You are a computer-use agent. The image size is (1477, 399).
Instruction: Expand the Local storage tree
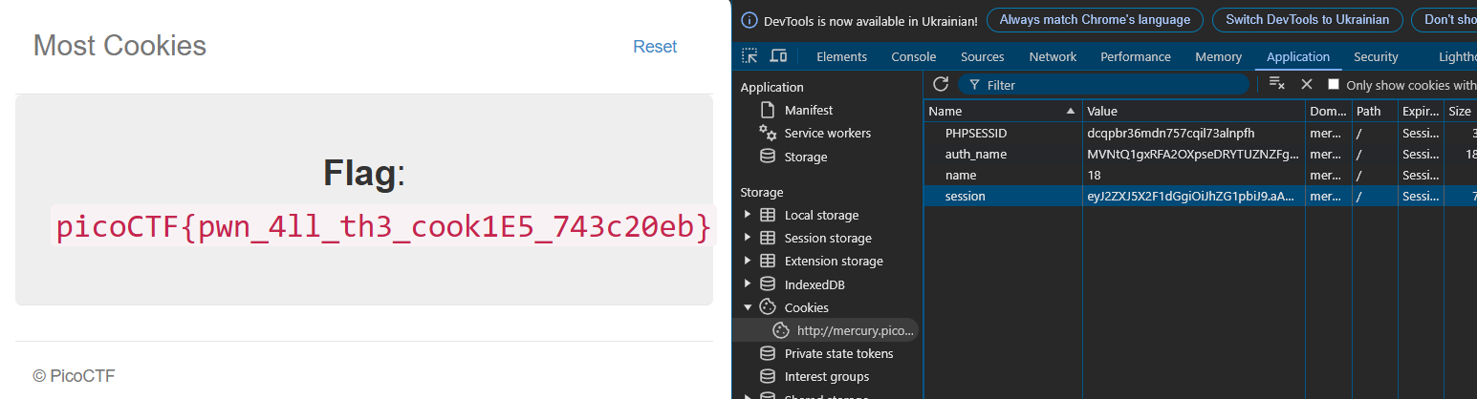(x=748, y=216)
